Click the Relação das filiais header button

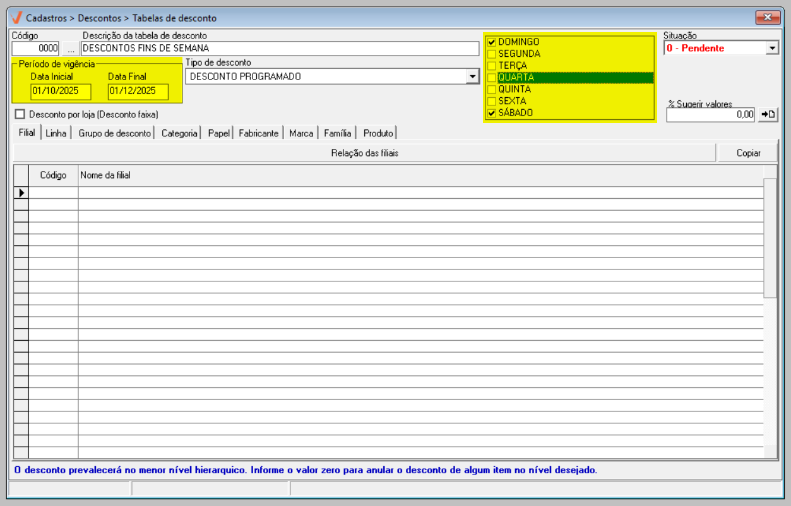point(364,153)
